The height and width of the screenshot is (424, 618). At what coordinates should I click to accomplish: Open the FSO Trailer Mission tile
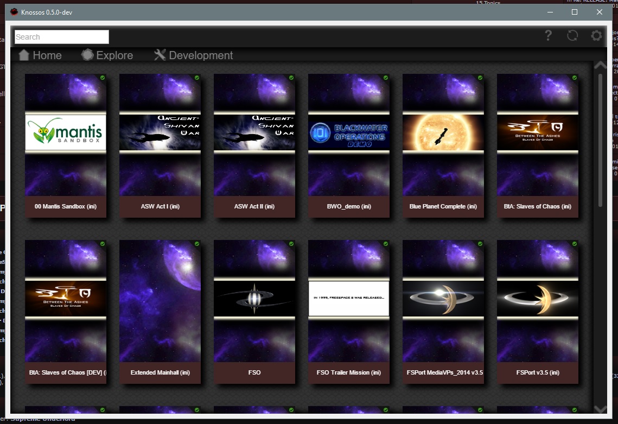click(349, 312)
